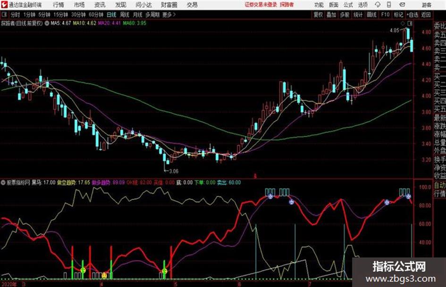
Task: Select the 日线 daily period tab
Action: [x=111, y=15]
